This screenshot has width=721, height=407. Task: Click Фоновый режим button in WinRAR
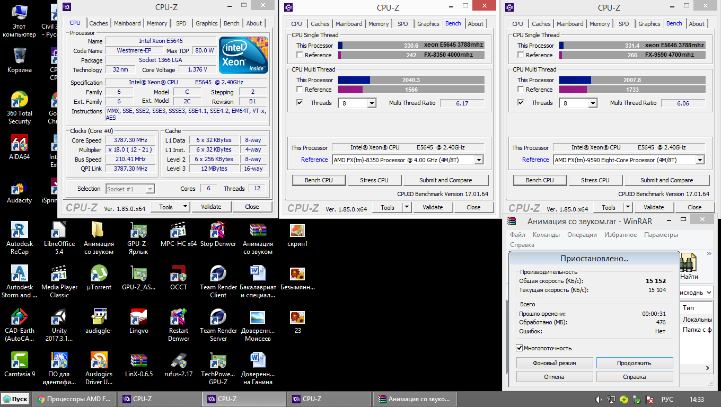pyautogui.click(x=555, y=363)
